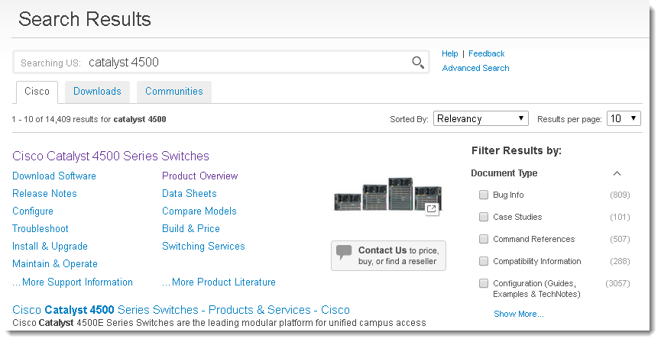
Task: Check the Case Studies filter
Action: coord(484,217)
